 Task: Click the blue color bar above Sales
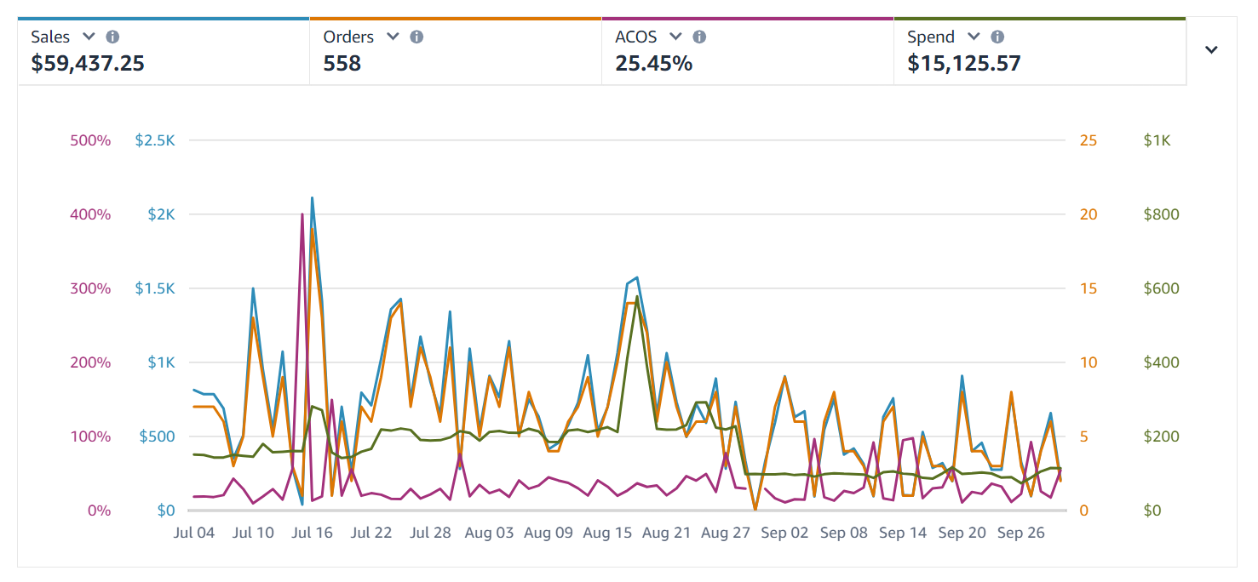[164, 18]
